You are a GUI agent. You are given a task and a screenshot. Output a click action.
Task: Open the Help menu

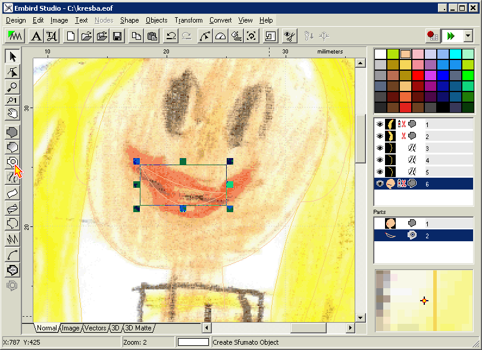coord(266,20)
